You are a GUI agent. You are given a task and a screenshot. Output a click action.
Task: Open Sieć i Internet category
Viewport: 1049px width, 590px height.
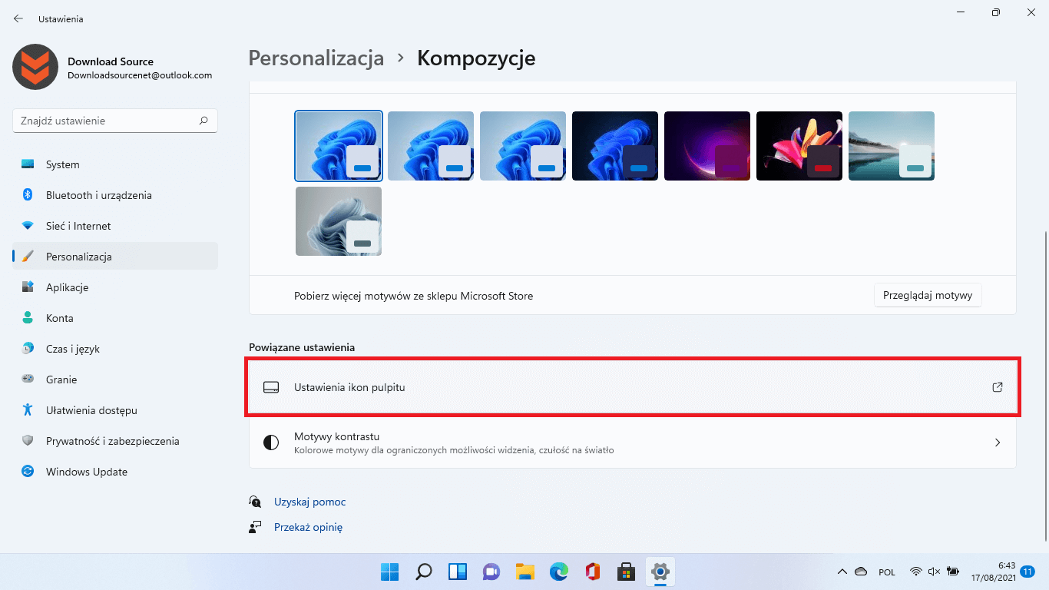point(115,226)
